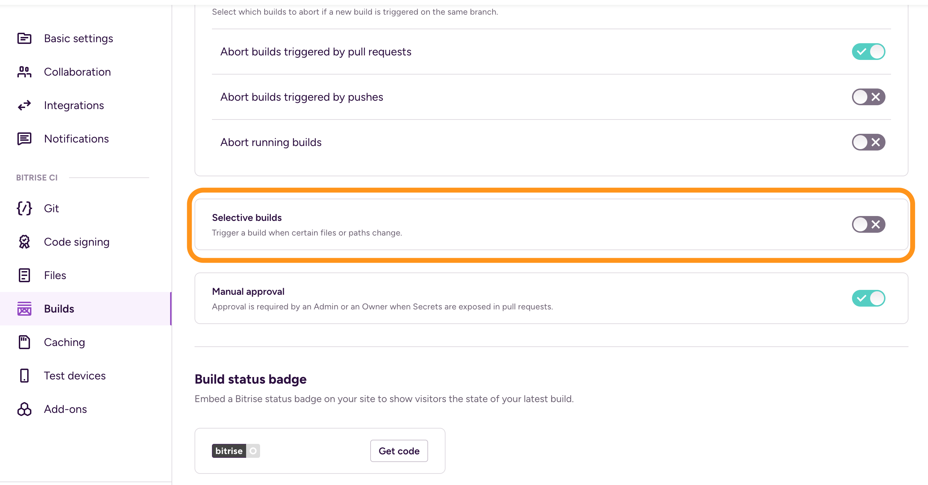Click the bitrise status badge preview
928x485 pixels.
point(236,451)
